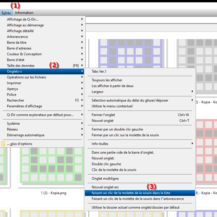Select Couleur & Conception entry

(x=43, y=54)
